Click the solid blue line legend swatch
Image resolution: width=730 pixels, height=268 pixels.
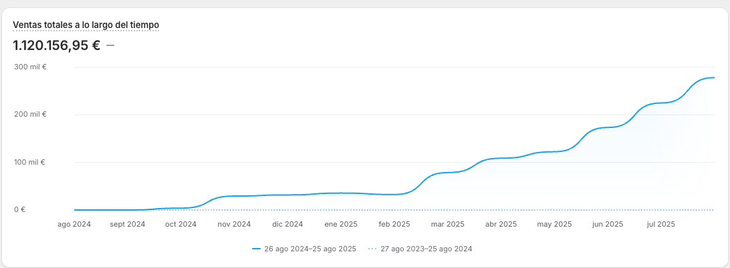pyautogui.click(x=256, y=249)
